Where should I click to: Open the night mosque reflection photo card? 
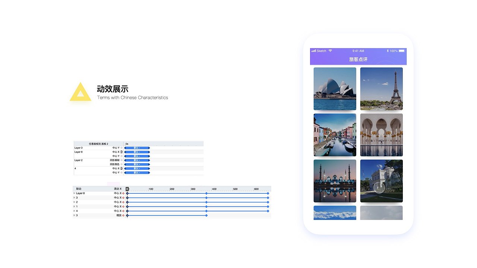335,181
